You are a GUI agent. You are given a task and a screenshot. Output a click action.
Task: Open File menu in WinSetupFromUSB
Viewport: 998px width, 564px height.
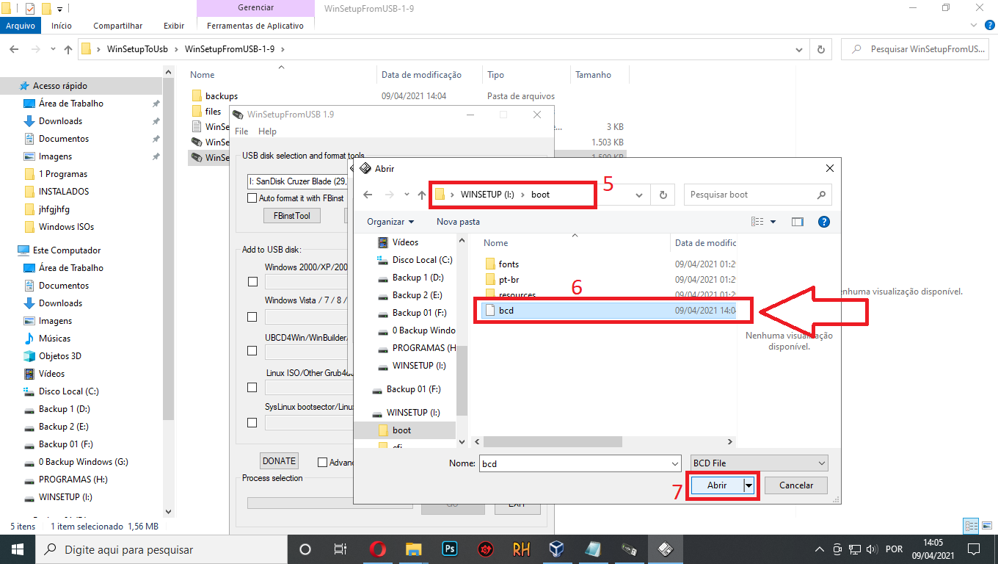241,131
